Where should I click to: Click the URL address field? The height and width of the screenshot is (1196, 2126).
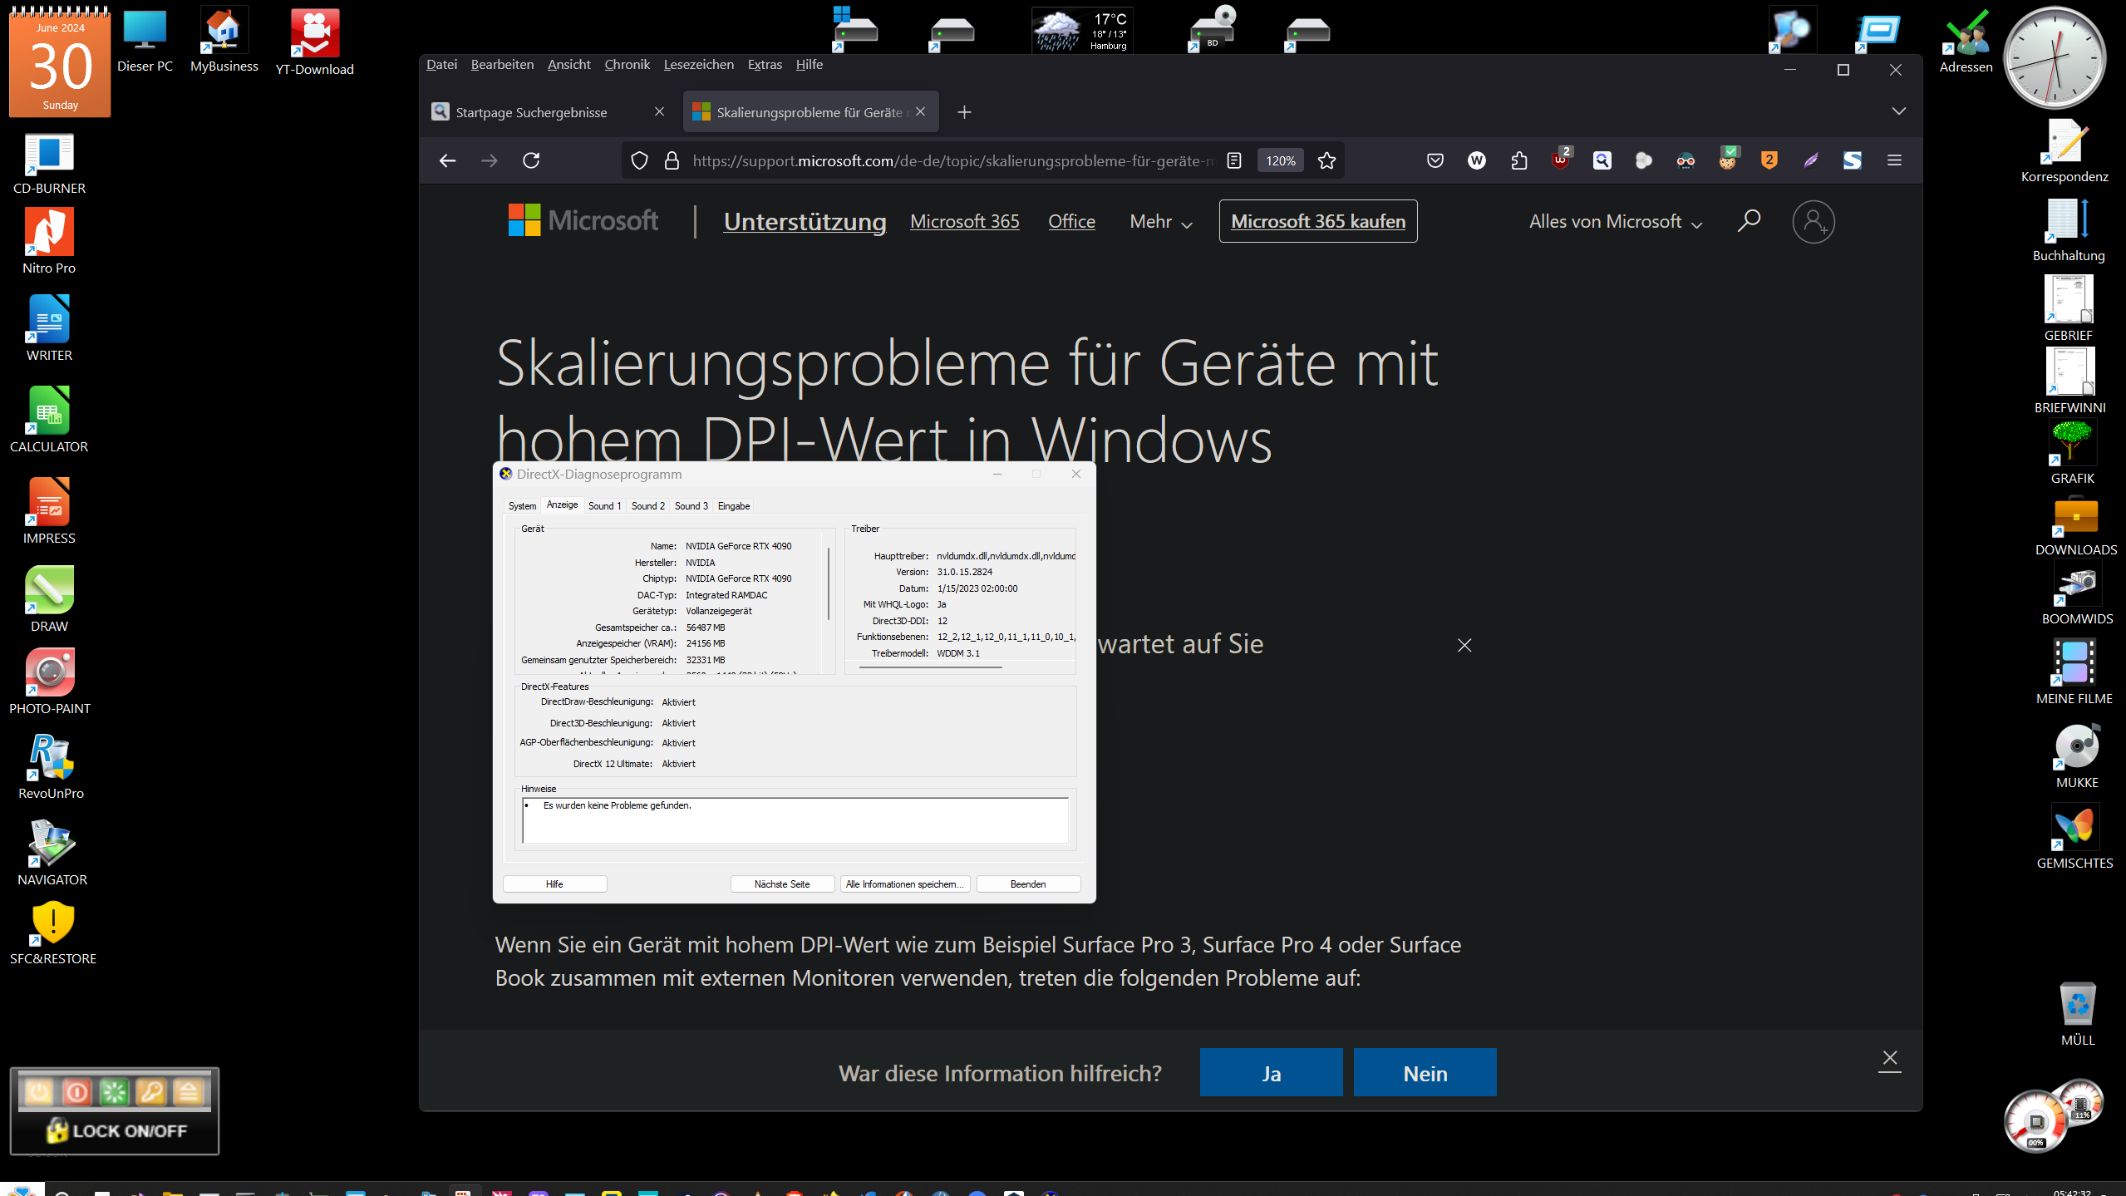tap(952, 160)
